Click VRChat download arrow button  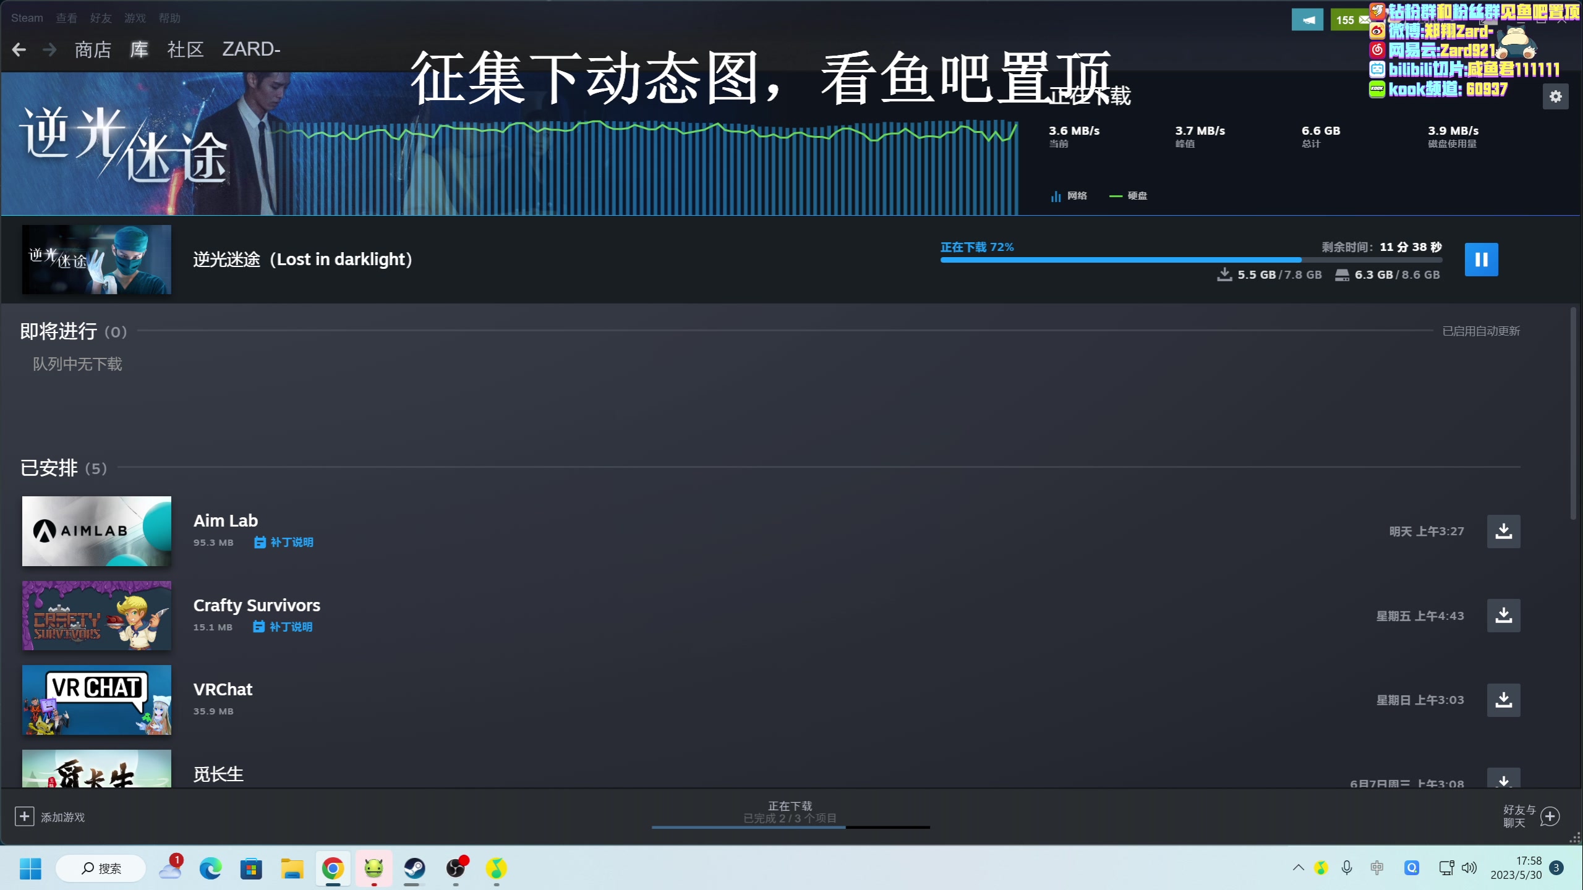point(1503,700)
